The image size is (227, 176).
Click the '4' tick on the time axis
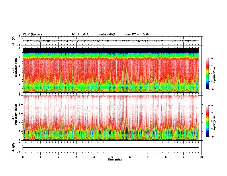click(94, 157)
